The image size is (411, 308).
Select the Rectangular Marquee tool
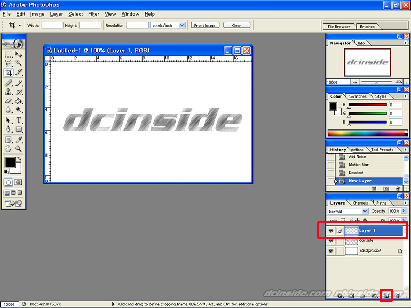pos(9,54)
